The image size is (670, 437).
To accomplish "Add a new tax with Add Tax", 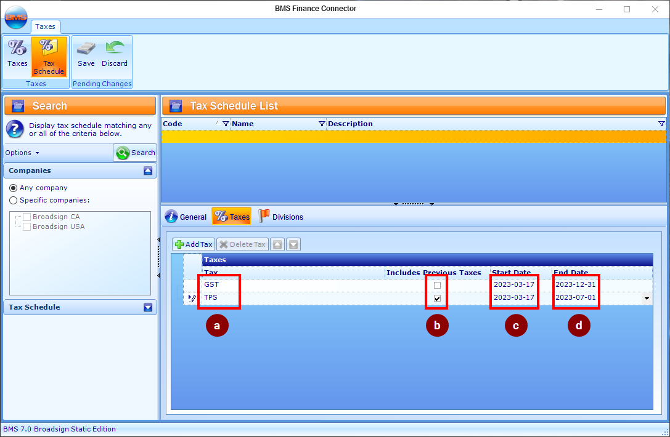I will click(194, 244).
